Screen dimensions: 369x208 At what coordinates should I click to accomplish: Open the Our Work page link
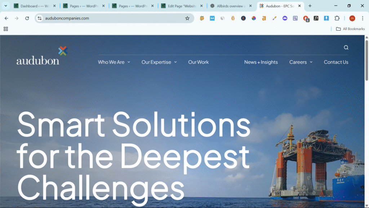click(198, 62)
